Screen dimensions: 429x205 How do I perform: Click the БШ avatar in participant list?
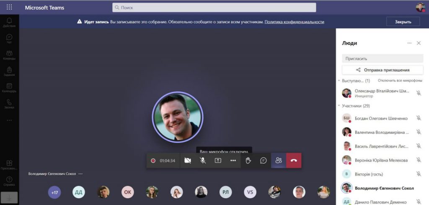346,118
